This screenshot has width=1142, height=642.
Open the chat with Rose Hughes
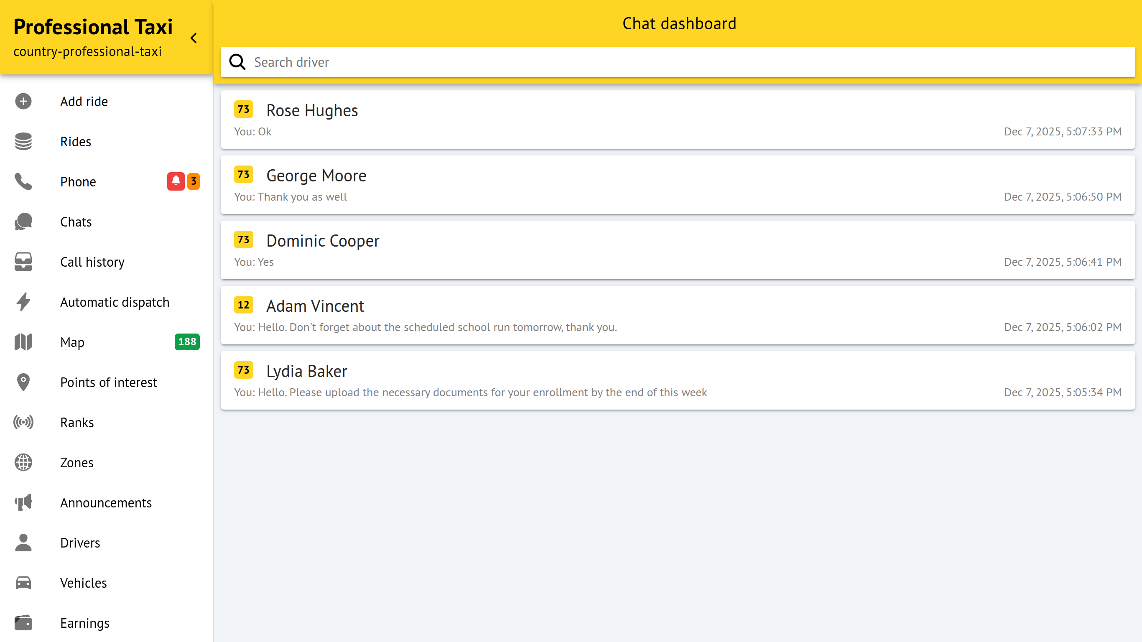(x=678, y=120)
